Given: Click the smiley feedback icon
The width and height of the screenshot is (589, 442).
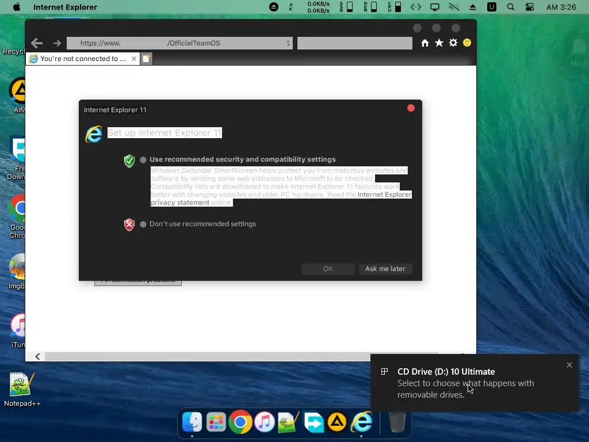Looking at the screenshot, I should [x=467, y=43].
